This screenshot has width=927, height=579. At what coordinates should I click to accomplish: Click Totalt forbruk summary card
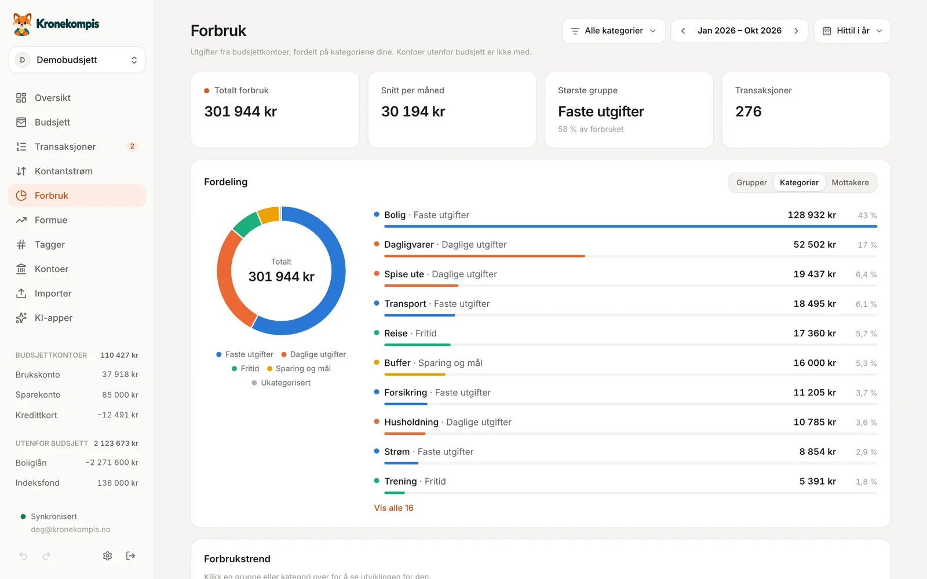(275, 109)
